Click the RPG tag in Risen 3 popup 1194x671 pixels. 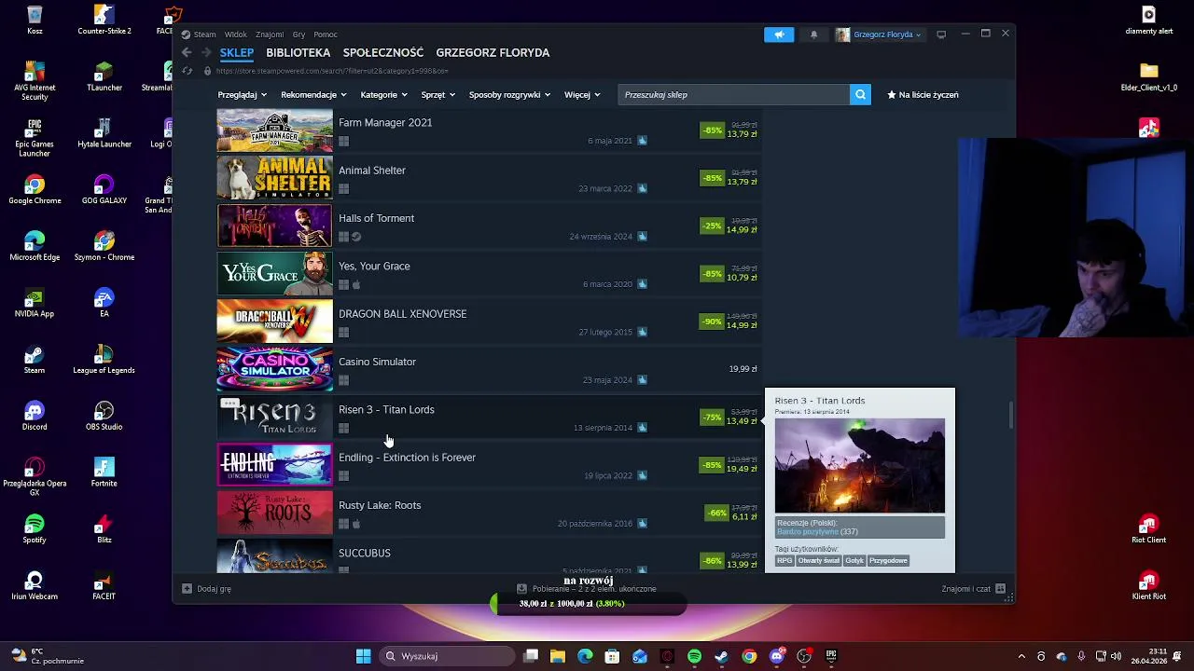pos(784,561)
